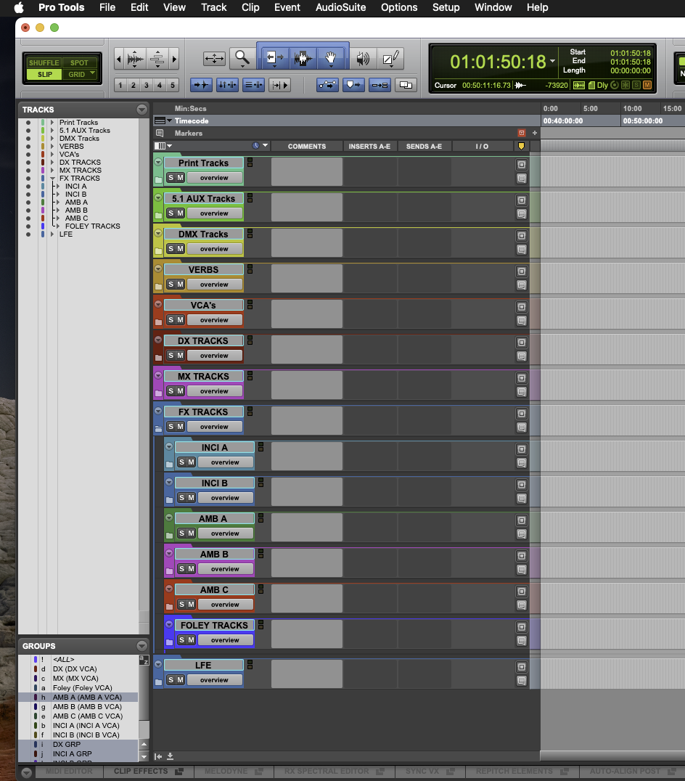Expand LFE in track list
The width and height of the screenshot is (685, 781).
click(x=52, y=234)
